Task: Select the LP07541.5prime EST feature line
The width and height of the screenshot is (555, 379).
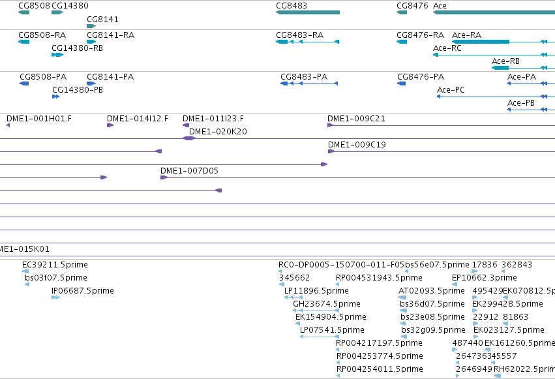Action: pyautogui.click(x=320, y=337)
